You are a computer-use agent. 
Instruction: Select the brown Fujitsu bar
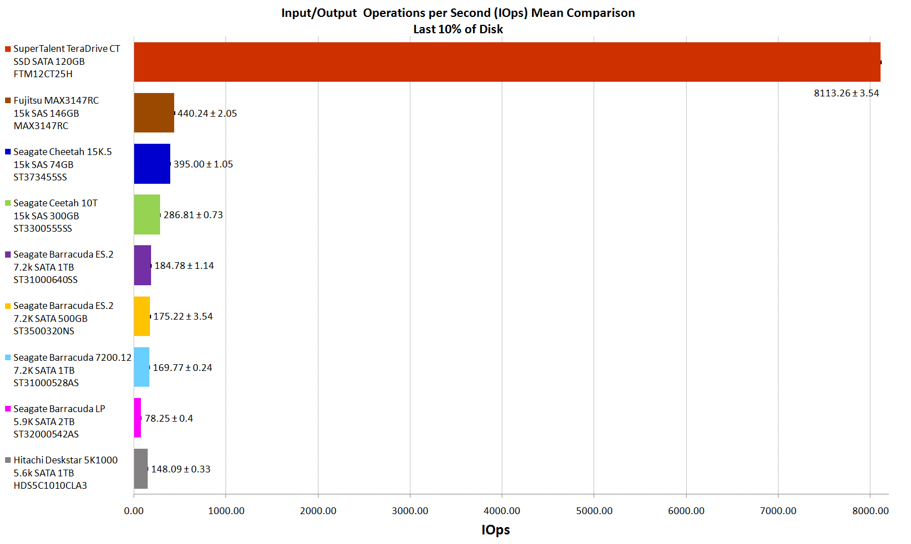point(154,113)
